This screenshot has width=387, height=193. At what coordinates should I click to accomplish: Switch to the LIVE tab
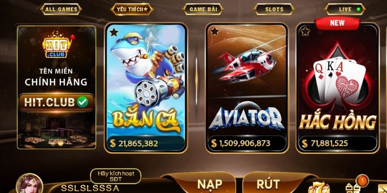point(345,9)
